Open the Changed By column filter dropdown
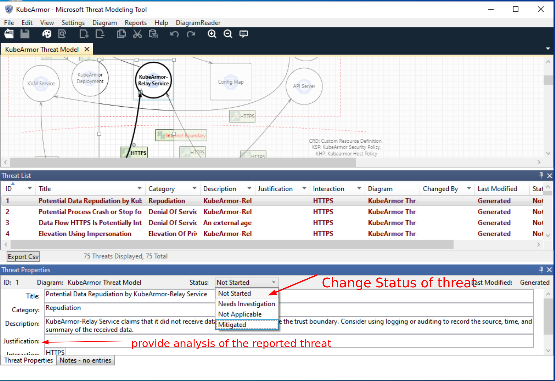555x381 pixels. (469, 188)
